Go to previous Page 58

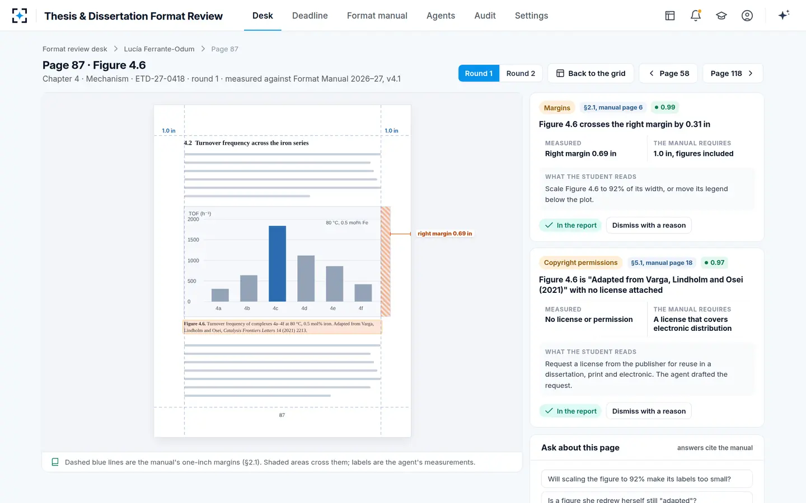668,73
